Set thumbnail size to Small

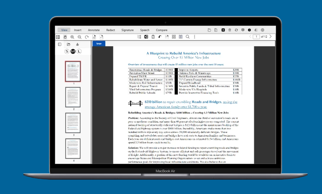click(x=67, y=51)
